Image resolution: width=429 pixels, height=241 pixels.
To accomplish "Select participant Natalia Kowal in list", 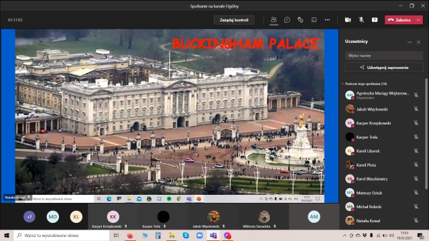I will tap(382, 220).
